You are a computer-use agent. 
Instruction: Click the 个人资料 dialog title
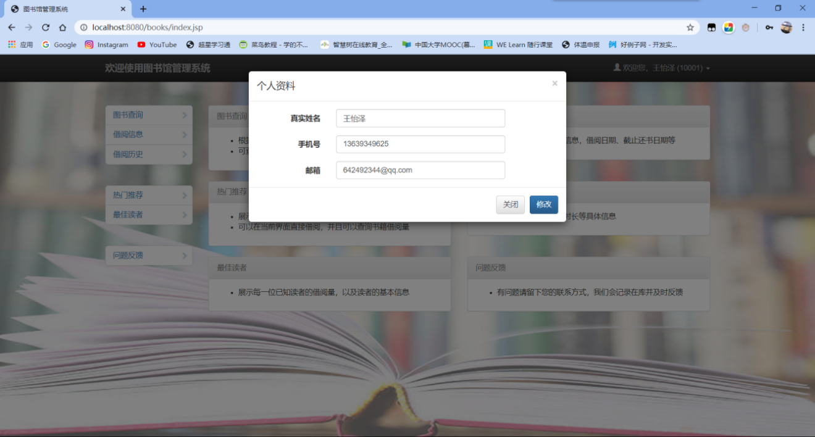pos(276,86)
